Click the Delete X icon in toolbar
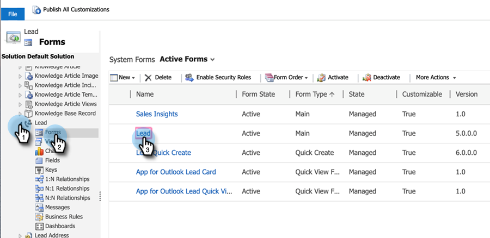Screen dimensions: 490x238 tap(148, 78)
